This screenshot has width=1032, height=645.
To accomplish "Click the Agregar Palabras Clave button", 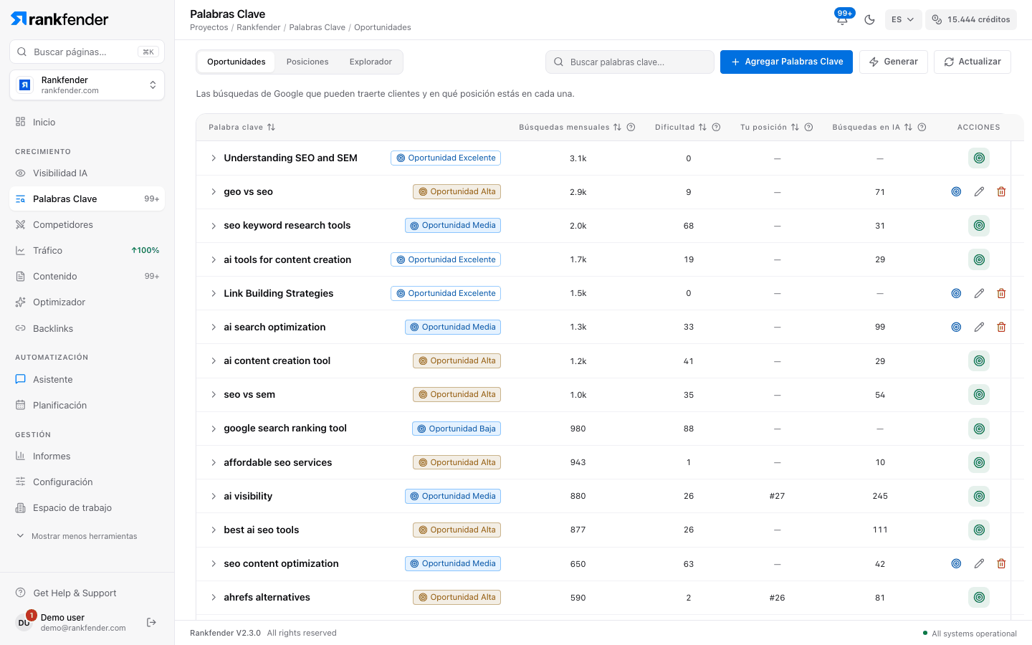I will 786,62.
